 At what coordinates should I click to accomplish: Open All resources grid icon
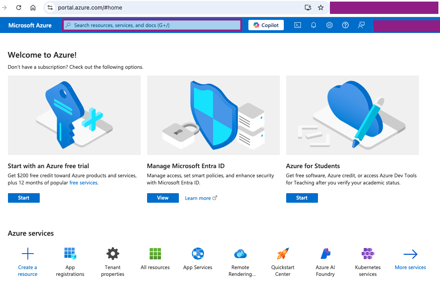[x=155, y=254]
